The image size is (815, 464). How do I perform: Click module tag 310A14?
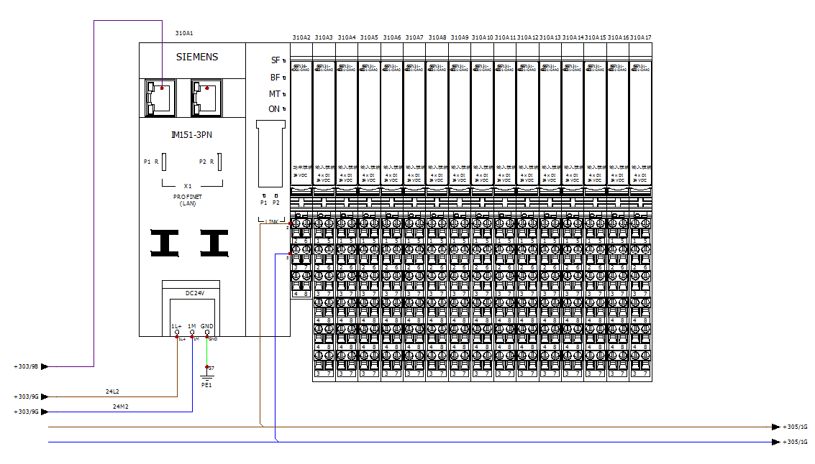(573, 37)
